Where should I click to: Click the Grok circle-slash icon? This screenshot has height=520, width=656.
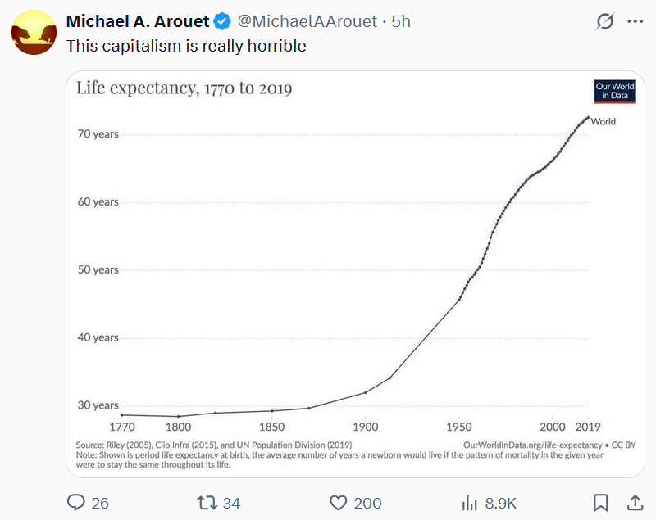(605, 21)
